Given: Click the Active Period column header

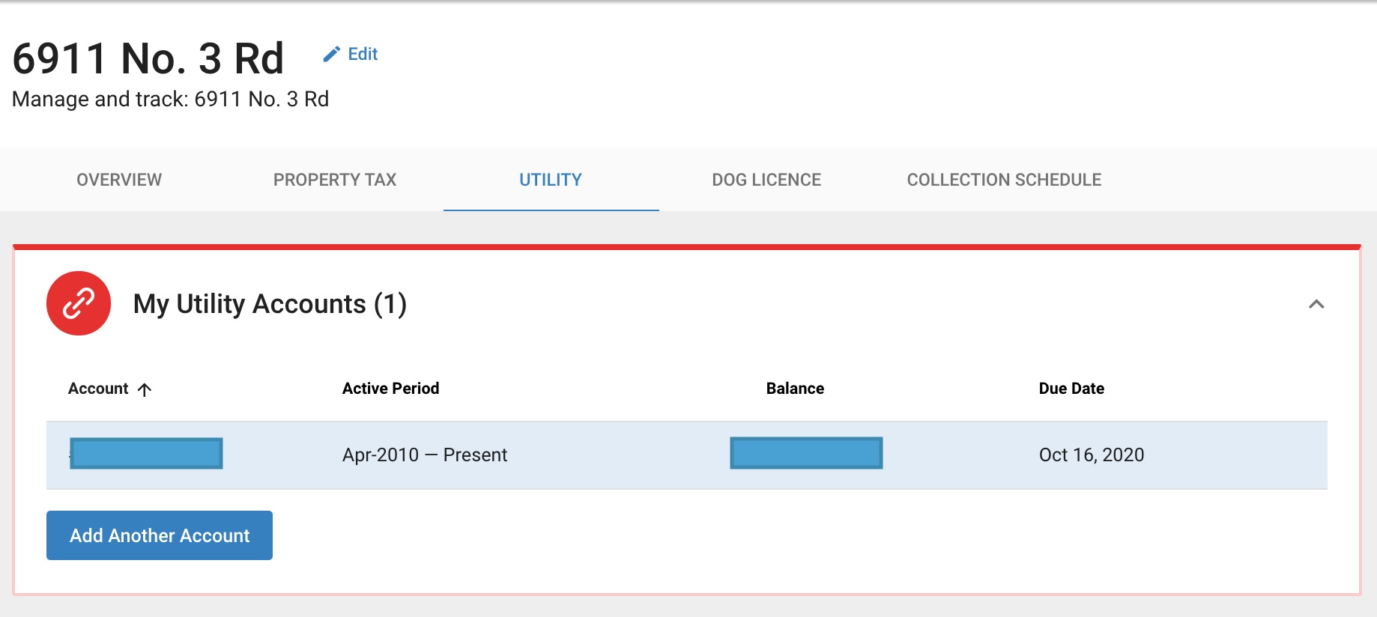Looking at the screenshot, I should pos(390,389).
